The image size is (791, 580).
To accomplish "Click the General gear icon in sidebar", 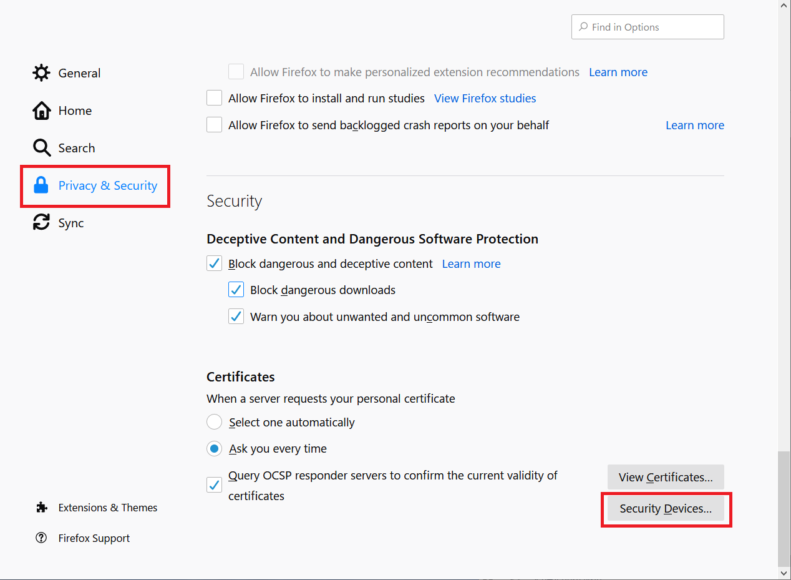I will [41, 72].
